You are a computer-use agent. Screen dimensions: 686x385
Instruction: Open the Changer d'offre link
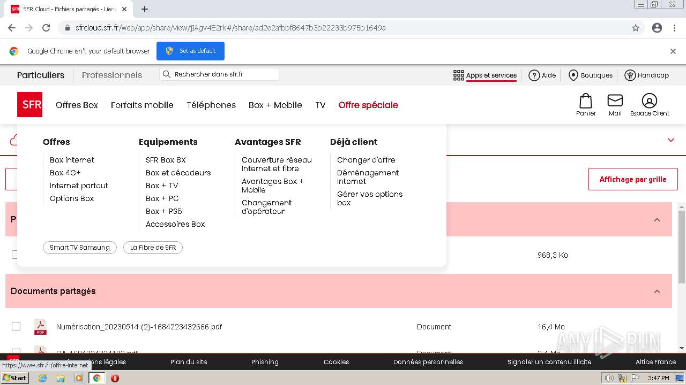coord(366,160)
